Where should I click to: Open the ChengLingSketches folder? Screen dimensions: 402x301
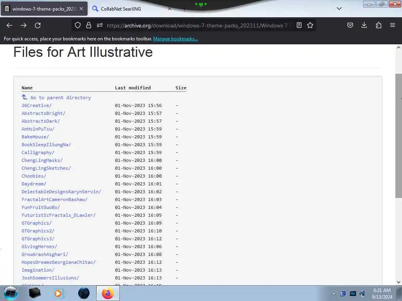click(x=46, y=168)
